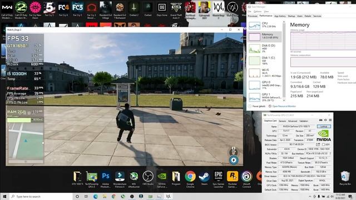The height and width of the screenshot is (200, 356).
Task: Open the Epic Games Launcher shortcut
Action: click(x=219, y=179)
